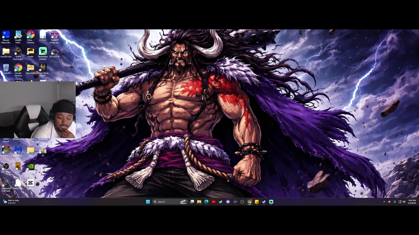Open the YouTube app on taskbar
The height and width of the screenshot is (235, 419).
pos(213,202)
